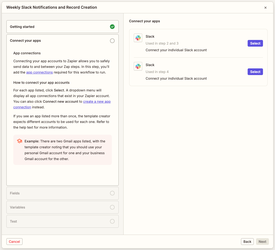Expand the Variables section
The image size is (275, 250).
point(62,207)
